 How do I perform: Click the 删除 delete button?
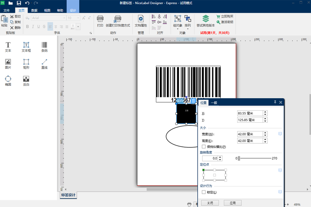point(16,28)
